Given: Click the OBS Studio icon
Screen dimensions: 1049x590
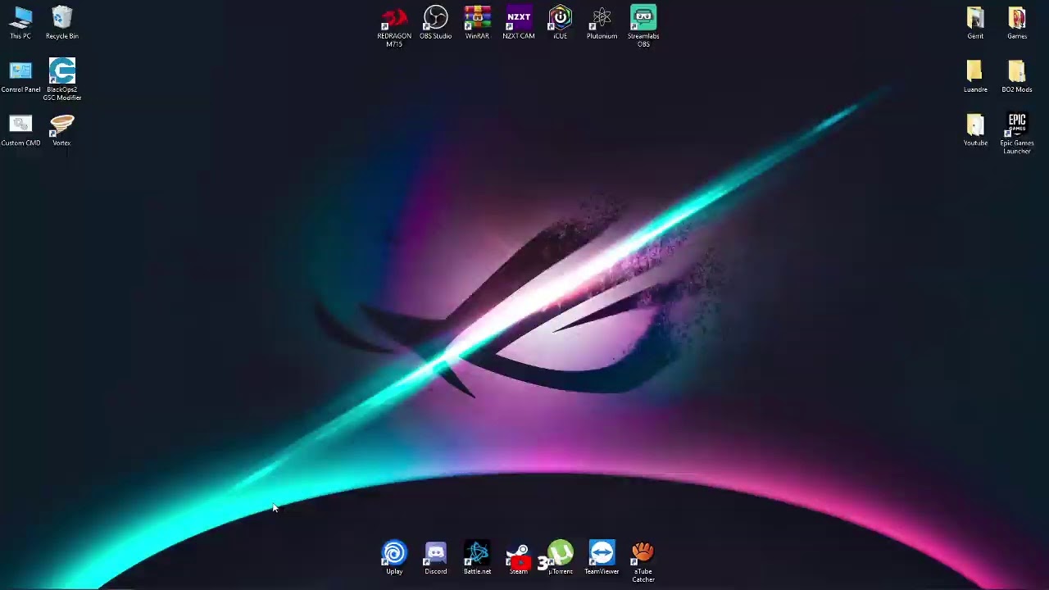Looking at the screenshot, I should [436, 23].
